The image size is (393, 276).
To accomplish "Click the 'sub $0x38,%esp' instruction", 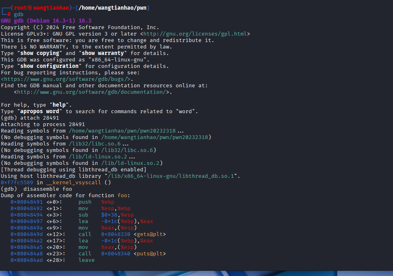I will click(x=106, y=215).
